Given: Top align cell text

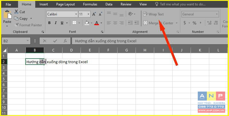Looking at the screenshot, I should 109,13.
